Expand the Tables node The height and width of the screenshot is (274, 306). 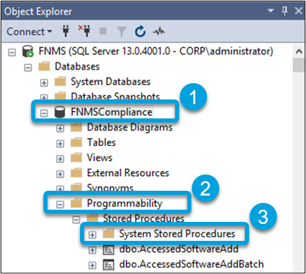click(x=60, y=143)
